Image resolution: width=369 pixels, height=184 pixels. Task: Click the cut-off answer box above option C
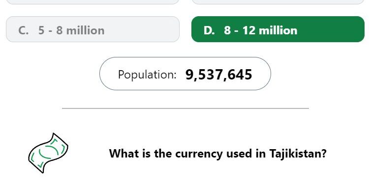pos(92,2)
